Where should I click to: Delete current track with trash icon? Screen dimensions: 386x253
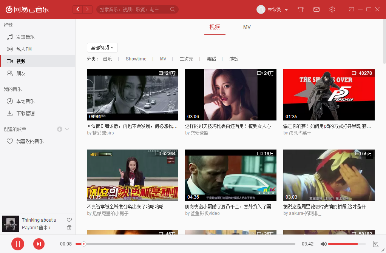pos(69,228)
